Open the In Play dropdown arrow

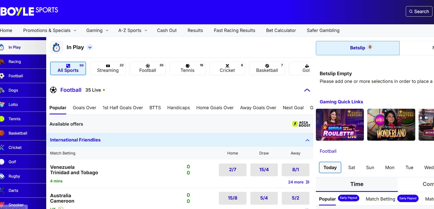tap(90, 47)
